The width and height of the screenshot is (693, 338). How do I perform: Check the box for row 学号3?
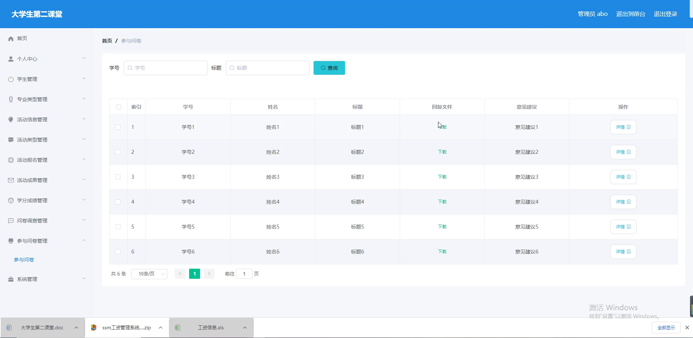pyautogui.click(x=118, y=177)
